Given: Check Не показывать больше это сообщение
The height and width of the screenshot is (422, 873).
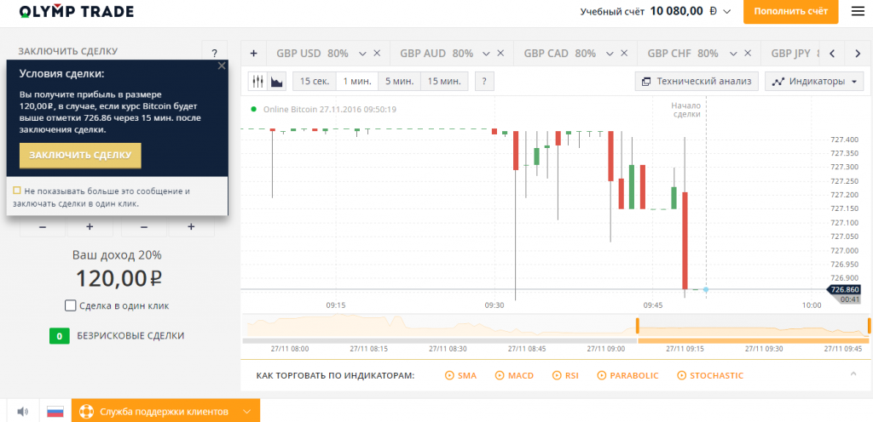Looking at the screenshot, I should tap(17, 191).
